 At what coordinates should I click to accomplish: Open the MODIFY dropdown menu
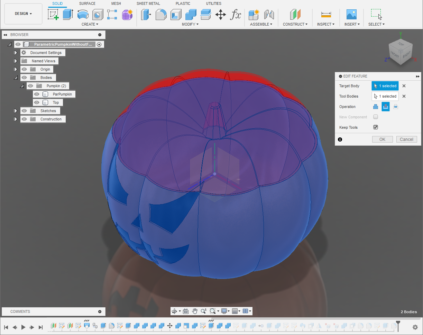[x=190, y=24]
